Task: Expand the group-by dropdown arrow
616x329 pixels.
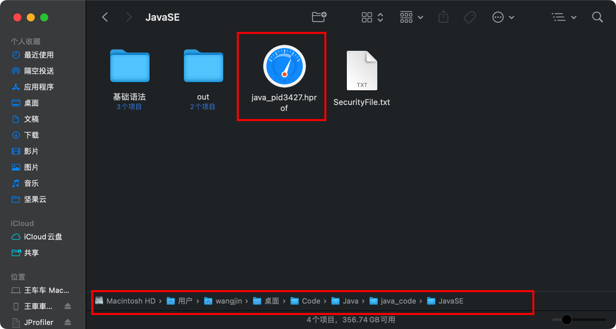Action: pyautogui.click(x=421, y=17)
